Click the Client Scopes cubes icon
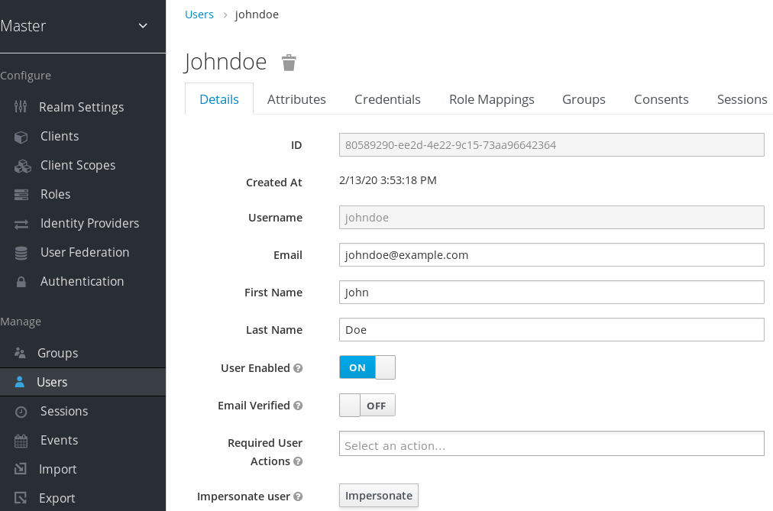 click(22, 166)
